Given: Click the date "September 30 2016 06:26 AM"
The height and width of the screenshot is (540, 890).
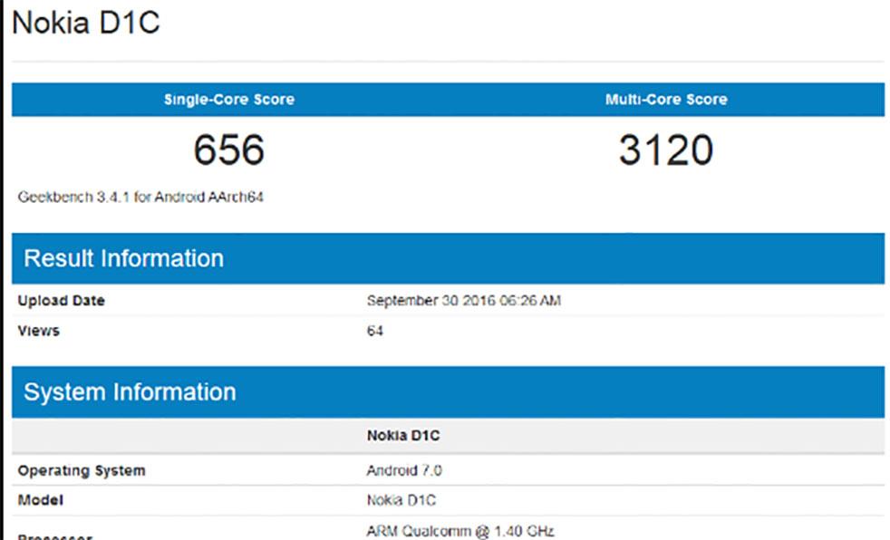Looking at the screenshot, I should [464, 301].
